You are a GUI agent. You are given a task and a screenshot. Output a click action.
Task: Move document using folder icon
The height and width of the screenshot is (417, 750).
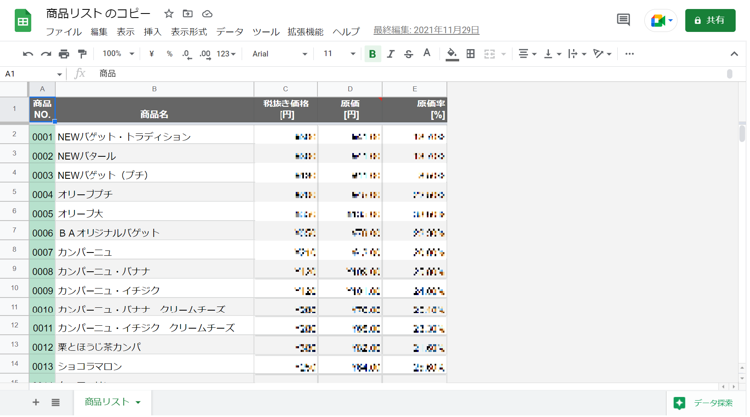tap(188, 14)
